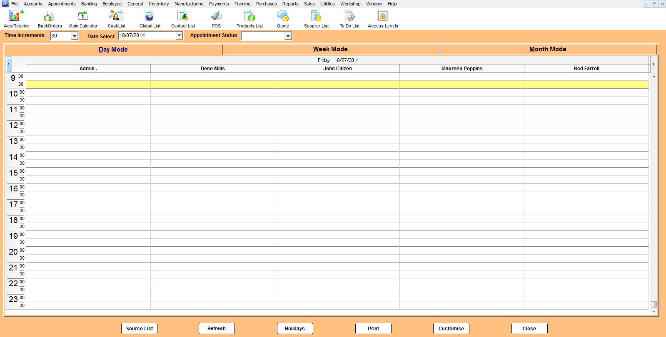Screen dimensions: 666x337
Task: Switch to Month Mode tab
Action: 547,49
